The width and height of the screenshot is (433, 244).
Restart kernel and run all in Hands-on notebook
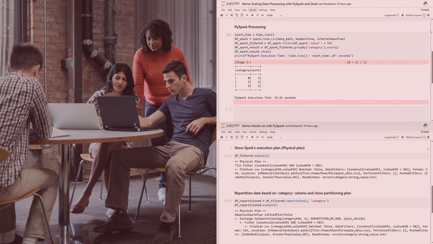pos(262,137)
